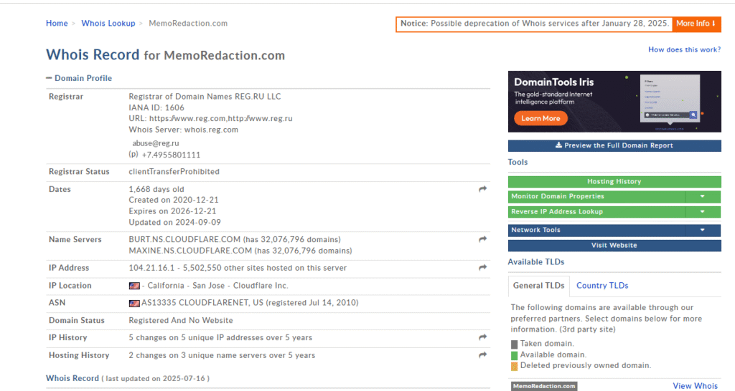The height and width of the screenshot is (391, 735).
Task: Click the share arrow in IP History row
Action: pos(483,337)
